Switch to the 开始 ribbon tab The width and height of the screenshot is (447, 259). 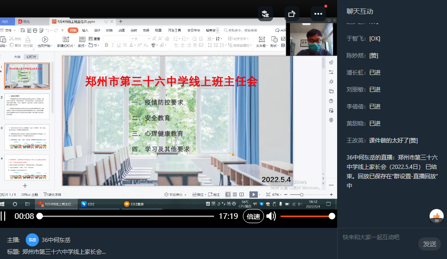pos(72,30)
